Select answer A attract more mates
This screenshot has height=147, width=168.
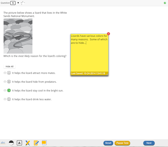coord(9,73)
